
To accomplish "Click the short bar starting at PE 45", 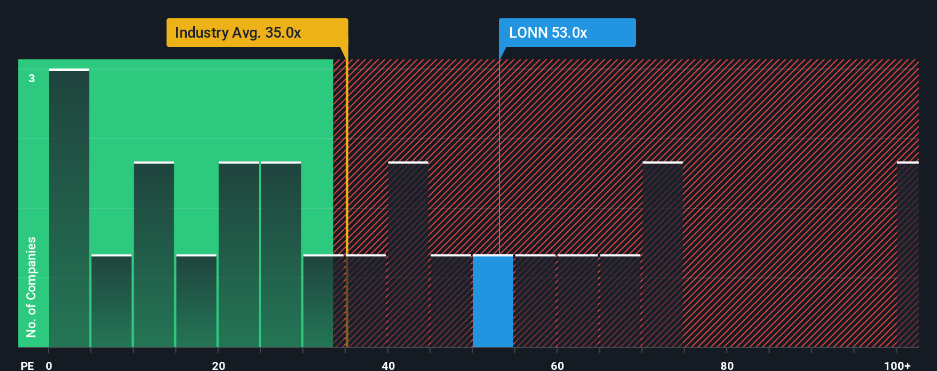I will click(x=451, y=301).
